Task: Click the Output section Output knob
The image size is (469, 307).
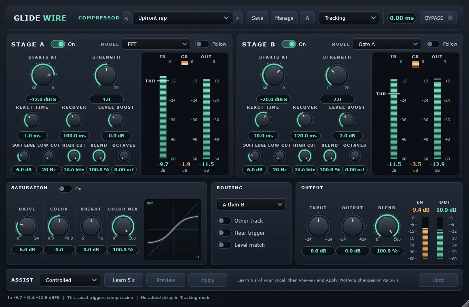Action: pyautogui.click(x=353, y=226)
